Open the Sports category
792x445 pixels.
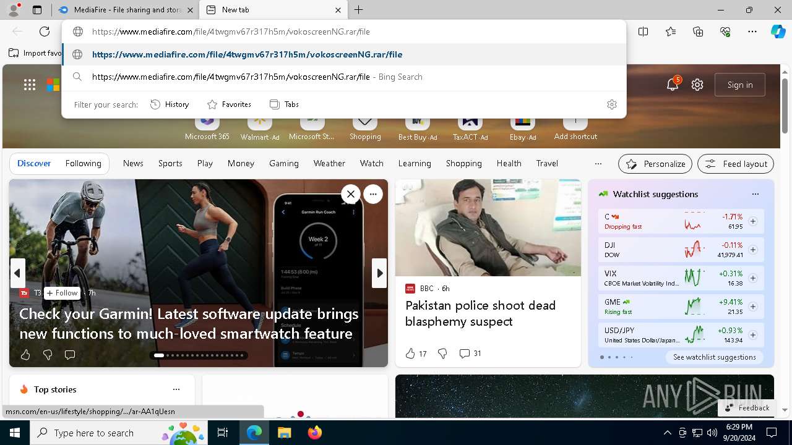click(x=170, y=163)
